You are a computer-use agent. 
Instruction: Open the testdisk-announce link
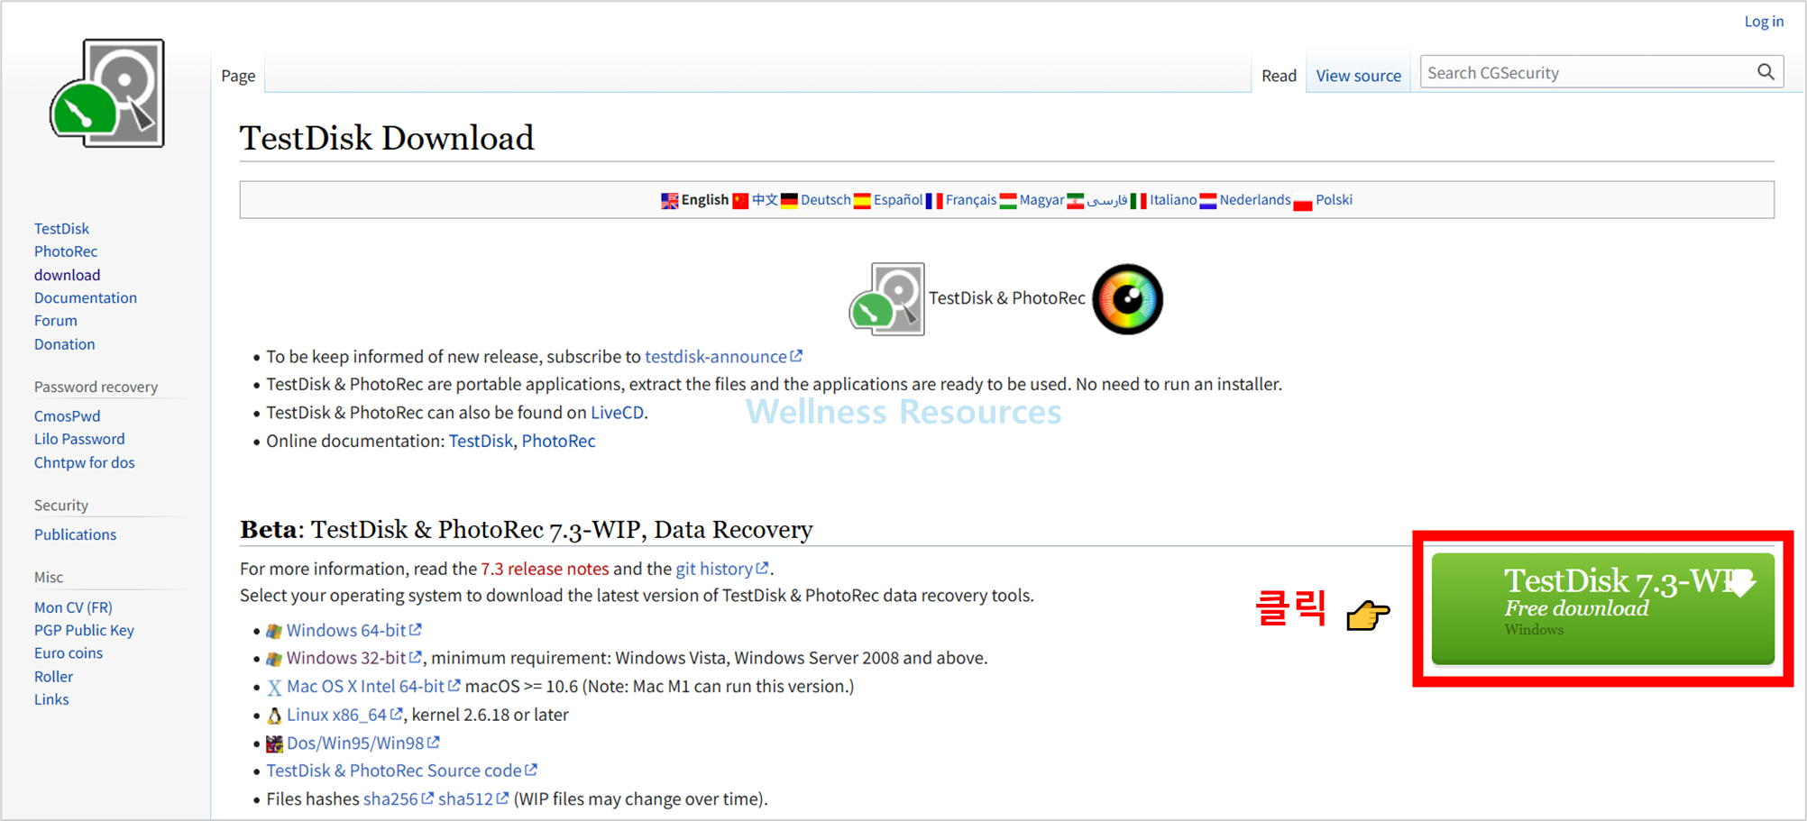coord(723,357)
